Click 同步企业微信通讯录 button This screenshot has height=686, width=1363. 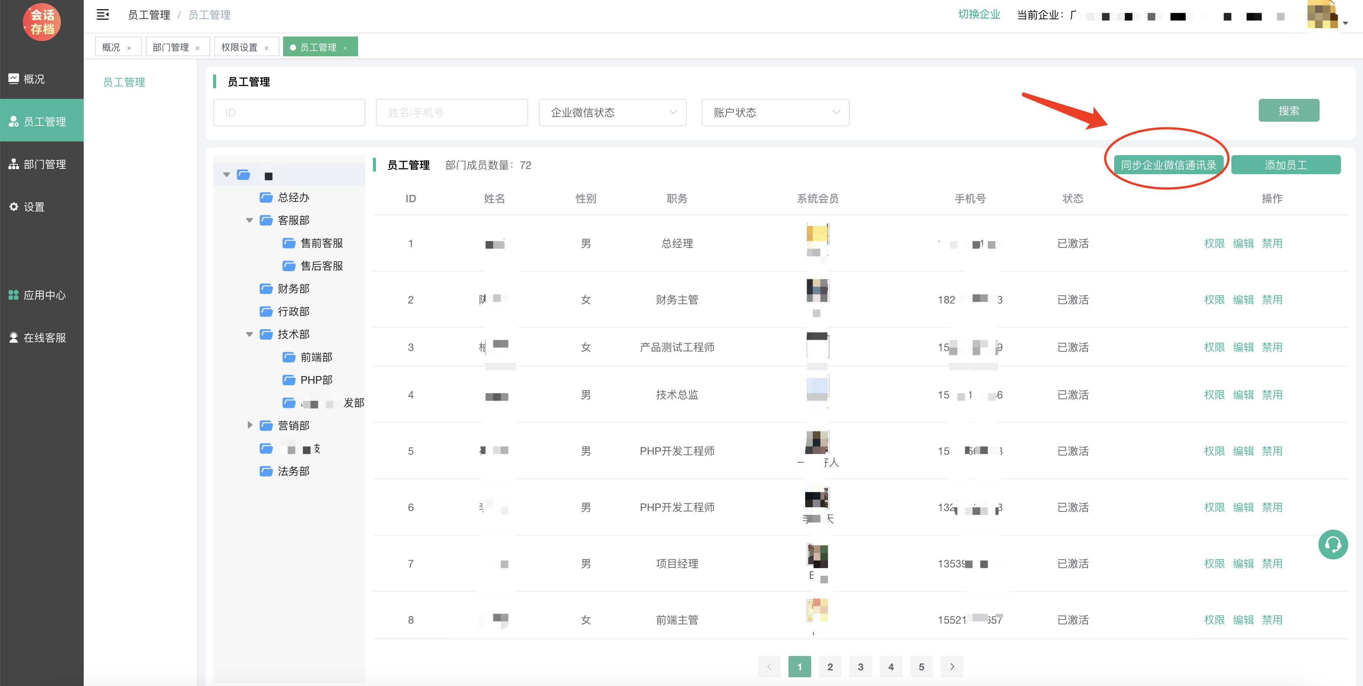pyautogui.click(x=1168, y=165)
